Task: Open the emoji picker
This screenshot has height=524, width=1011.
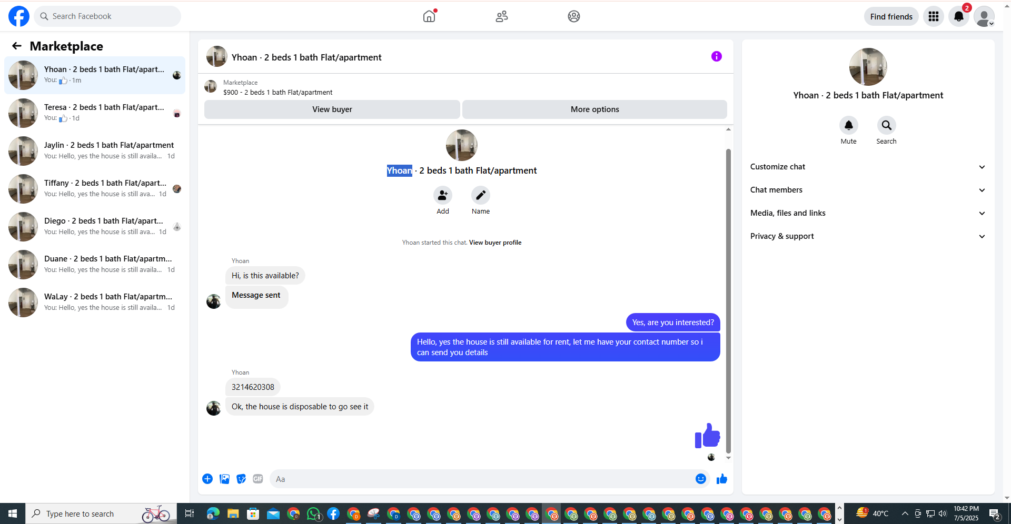Action: pos(701,479)
